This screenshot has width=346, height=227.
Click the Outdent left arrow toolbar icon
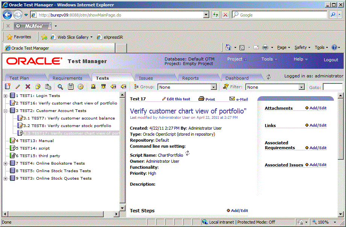tap(113, 86)
